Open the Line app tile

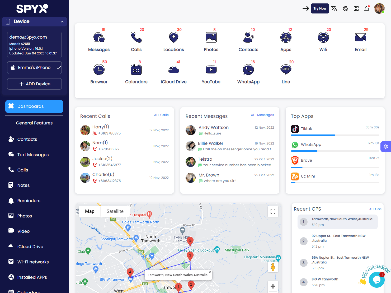[286, 70]
